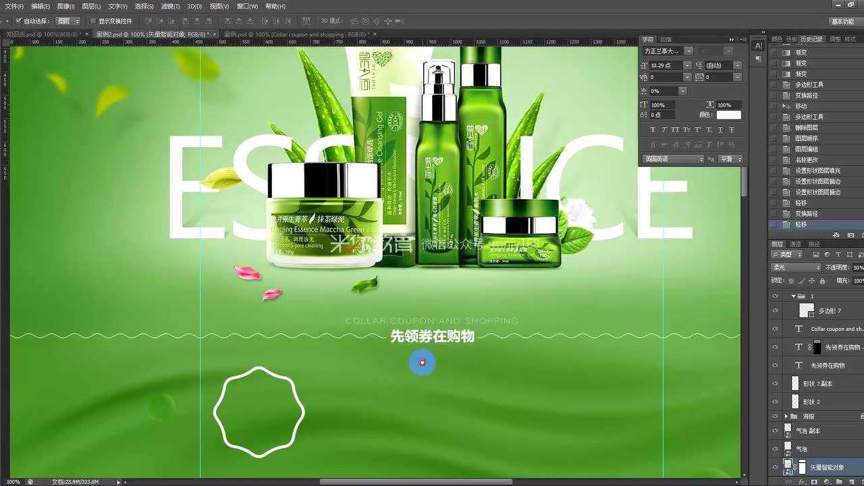Switch to the 历史记录 panel tab
Image resolution: width=864 pixels, height=486 pixels.
click(812, 39)
